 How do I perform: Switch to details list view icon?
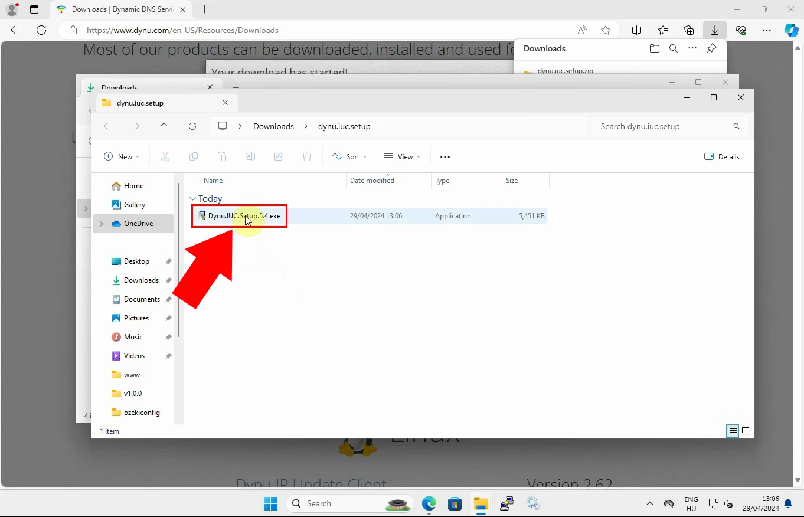pyautogui.click(x=733, y=431)
